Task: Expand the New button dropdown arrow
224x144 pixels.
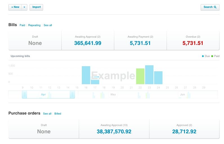Action: click(24, 7)
